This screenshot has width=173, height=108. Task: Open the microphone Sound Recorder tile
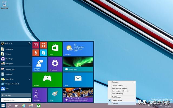click(x=36, y=53)
